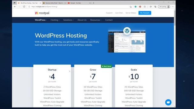Open the Support link
The image size is (194, 109).
pyautogui.click(x=109, y=13)
